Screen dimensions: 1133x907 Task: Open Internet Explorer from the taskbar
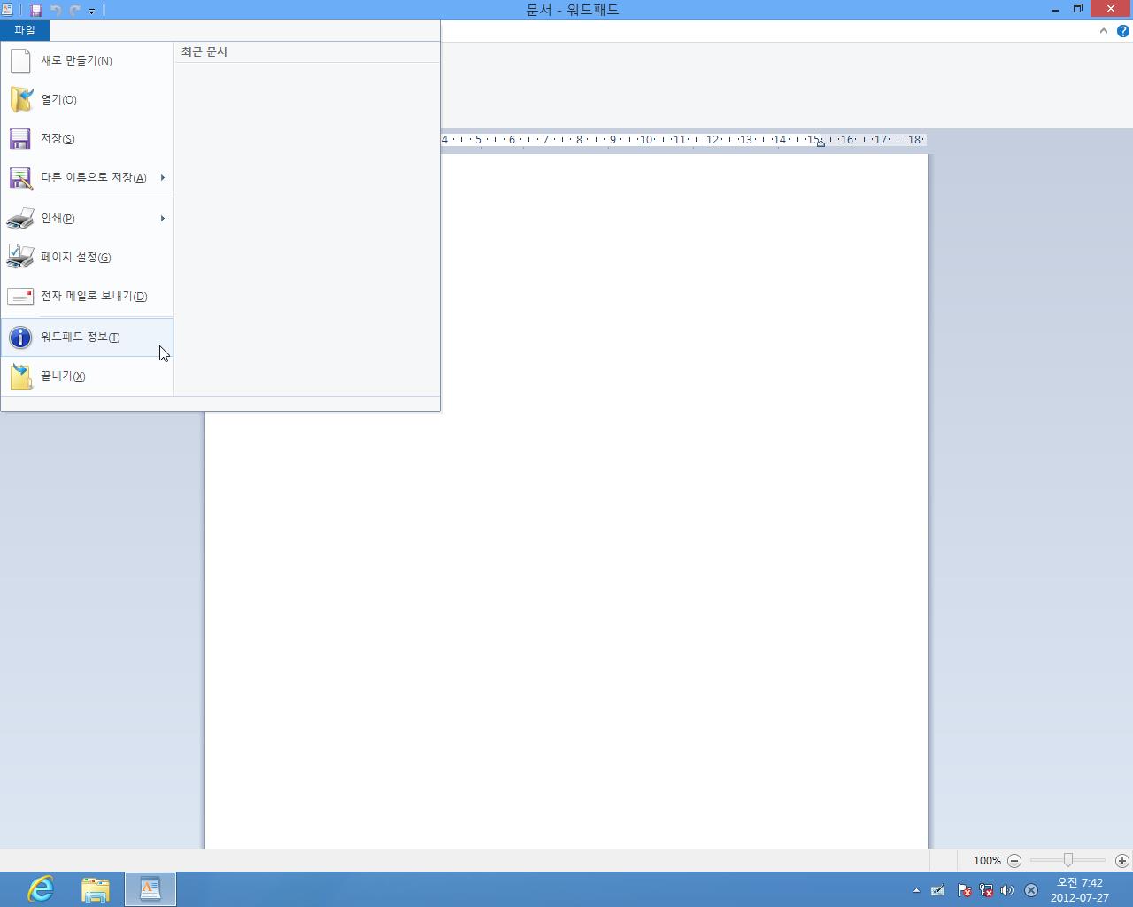(41, 889)
